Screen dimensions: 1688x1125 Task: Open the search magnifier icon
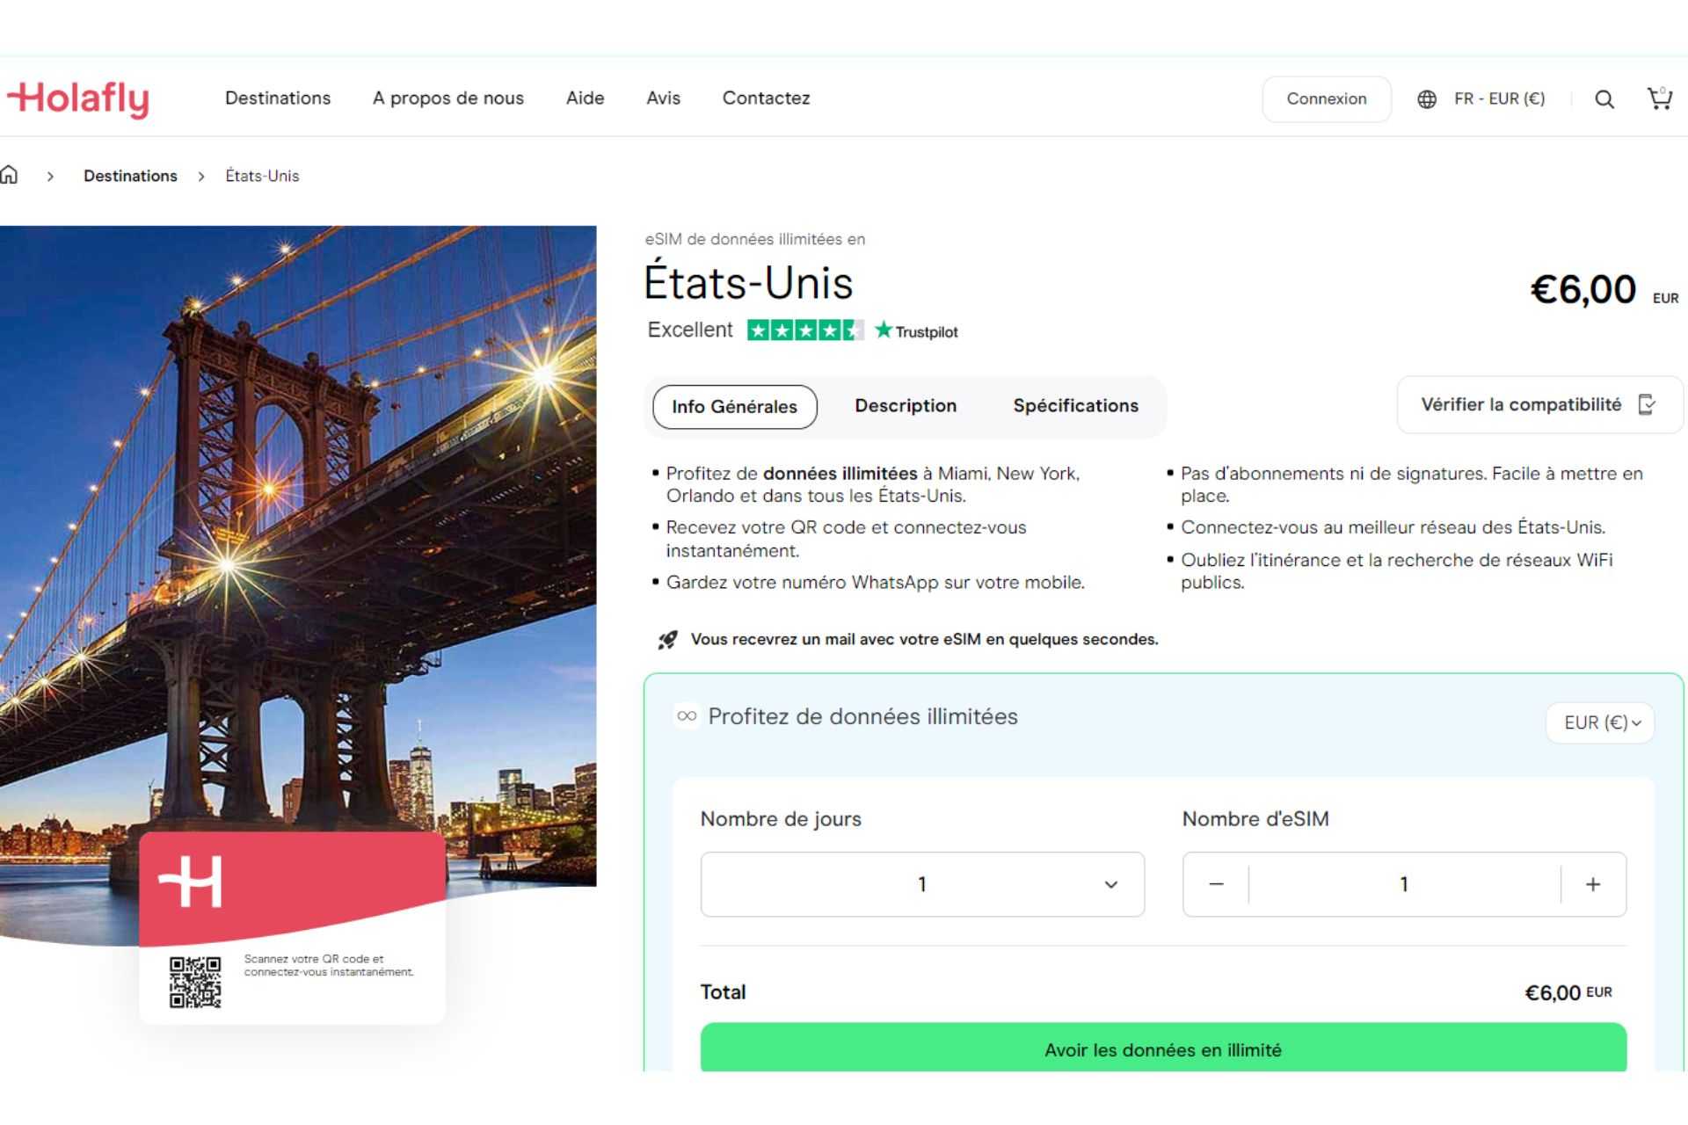(1604, 99)
